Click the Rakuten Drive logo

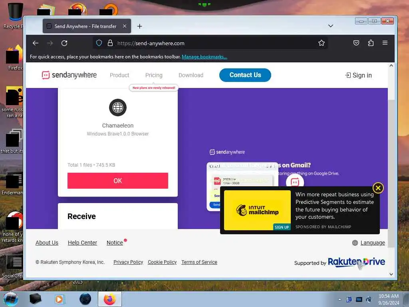tap(356, 262)
